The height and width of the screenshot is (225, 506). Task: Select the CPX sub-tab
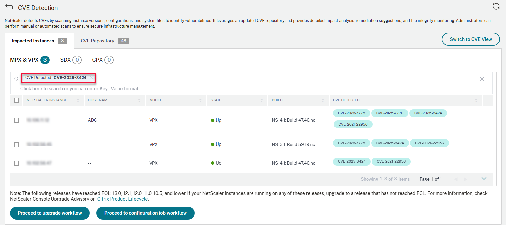click(103, 60)
